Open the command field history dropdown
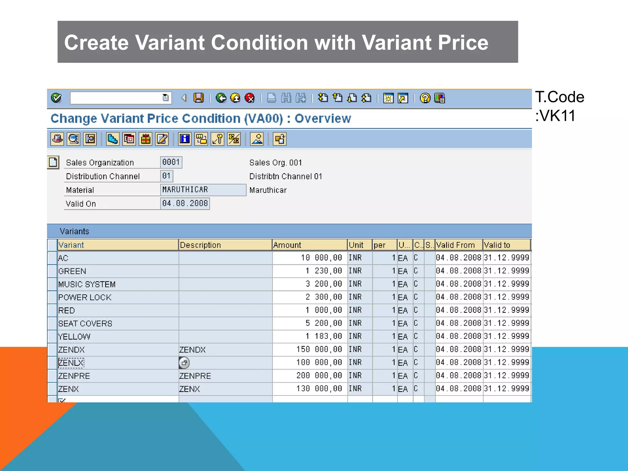 pos(166,98)
